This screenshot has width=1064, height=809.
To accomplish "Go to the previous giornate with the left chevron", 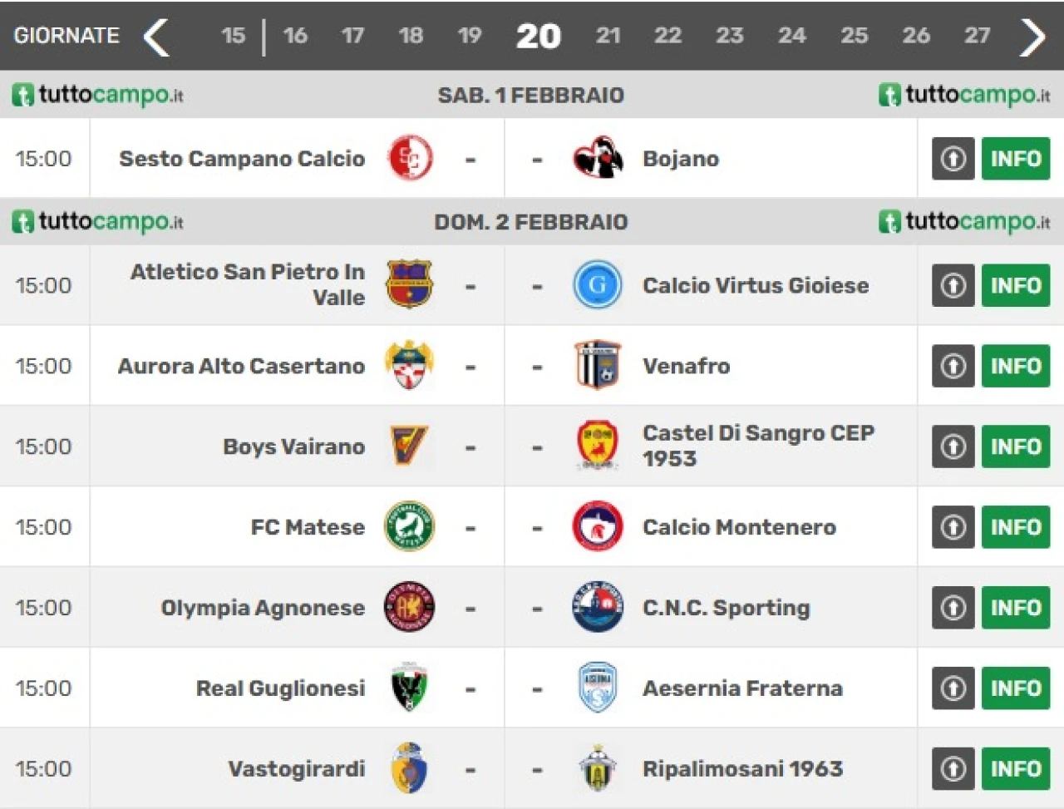I will [156, 37].
